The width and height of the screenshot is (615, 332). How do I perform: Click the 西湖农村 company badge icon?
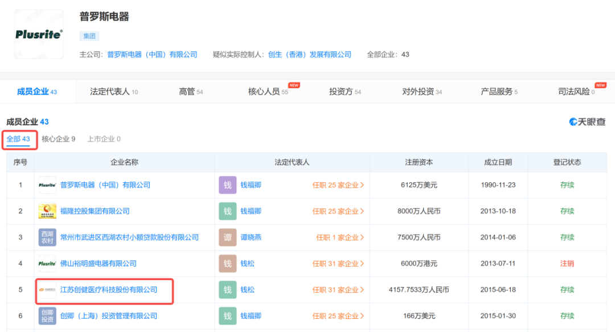click(47, 237)
